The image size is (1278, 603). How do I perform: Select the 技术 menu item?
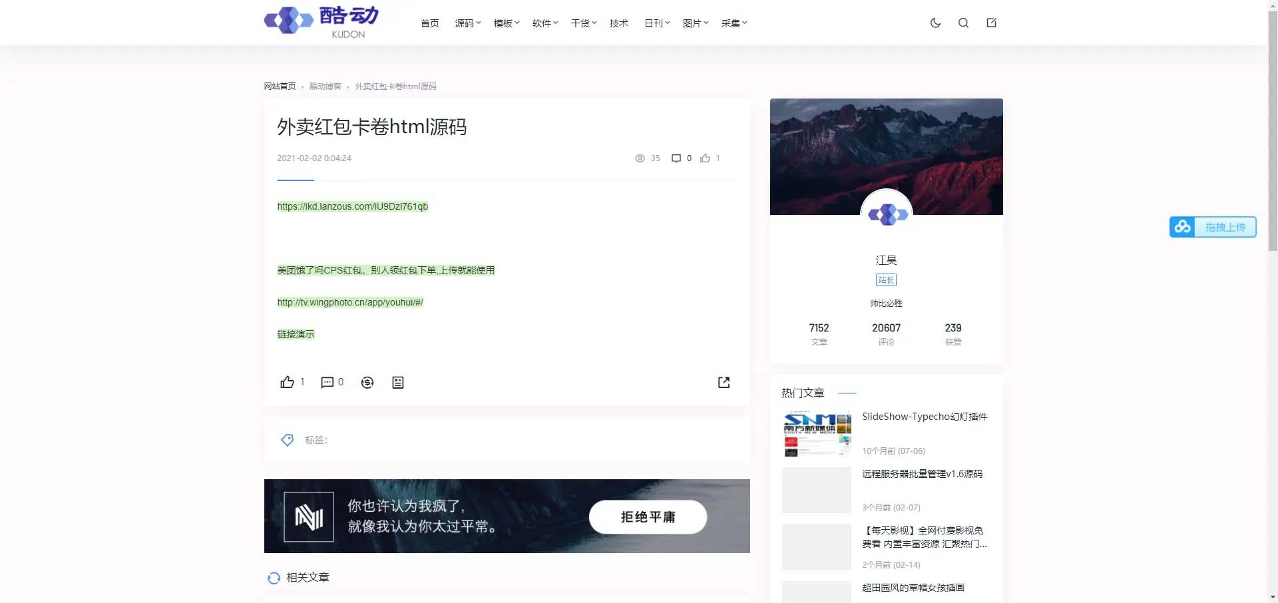click(x=618, y=23)
